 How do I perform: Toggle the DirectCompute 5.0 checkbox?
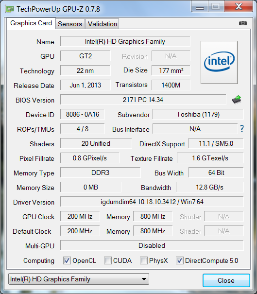[x=180, y=260]
